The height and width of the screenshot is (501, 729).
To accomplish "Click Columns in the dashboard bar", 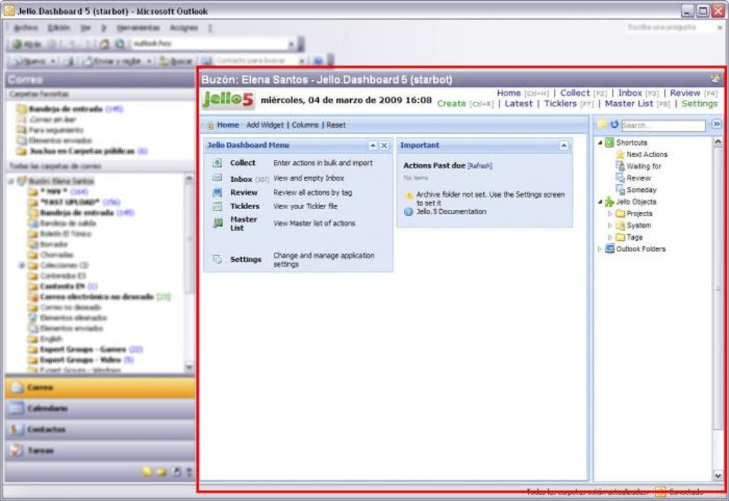I will [305, 125].
